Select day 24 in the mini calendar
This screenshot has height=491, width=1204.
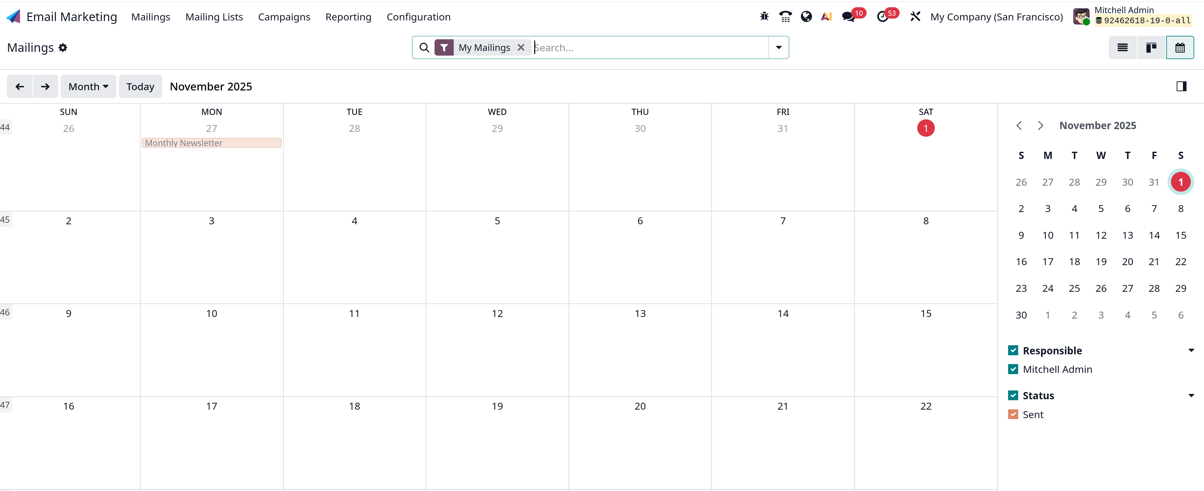(x=1047, y=288)
